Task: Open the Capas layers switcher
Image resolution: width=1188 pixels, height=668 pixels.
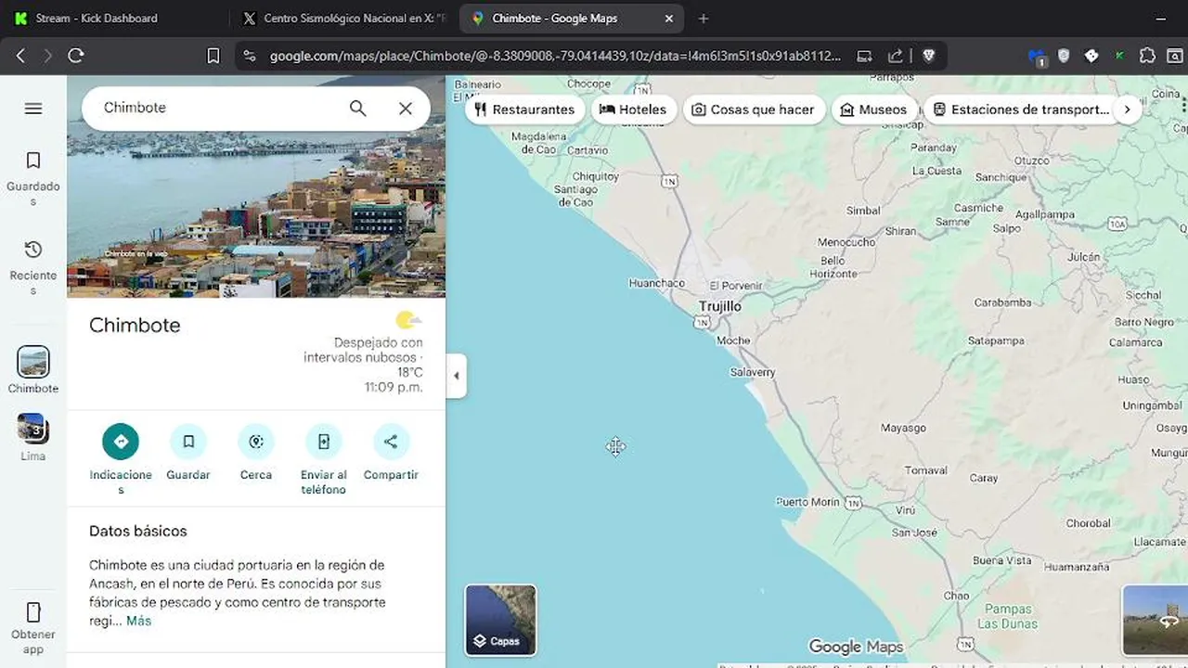Action: [x=500, y=620]
